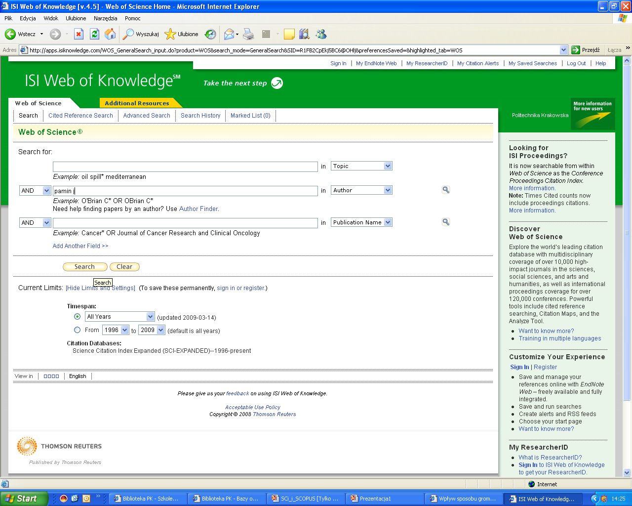Open the Author Finder link
632x506 pixels.
pyautogui.click(x=198, y=209)
